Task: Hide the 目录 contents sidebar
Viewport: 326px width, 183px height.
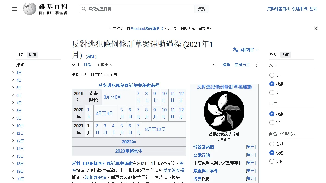Action: coord(32,55)
